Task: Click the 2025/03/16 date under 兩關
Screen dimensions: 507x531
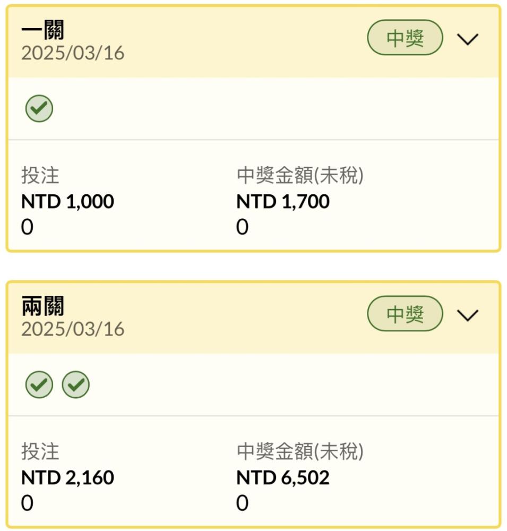Action: point(73,329)
